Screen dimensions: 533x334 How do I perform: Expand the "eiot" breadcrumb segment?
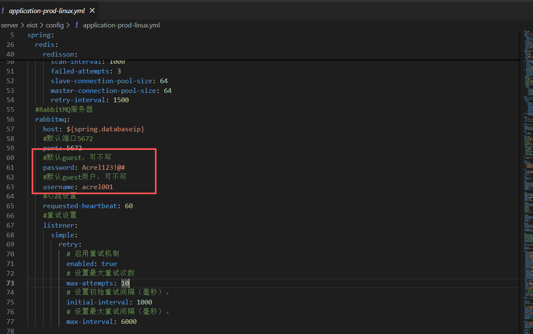click(32, 25)
